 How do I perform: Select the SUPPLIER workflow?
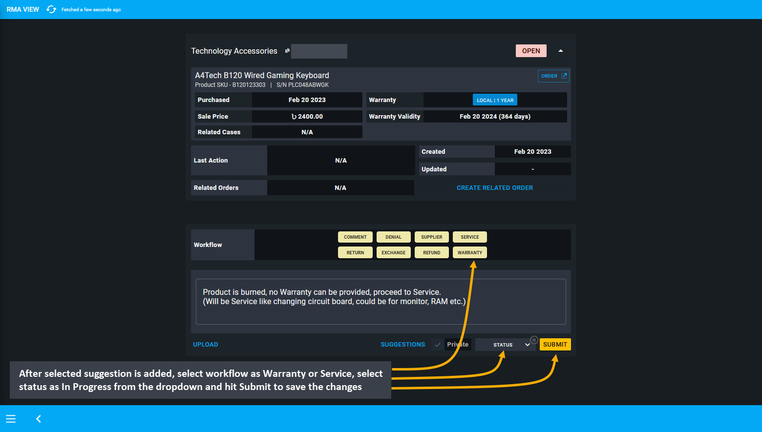[x=432, y=237]
